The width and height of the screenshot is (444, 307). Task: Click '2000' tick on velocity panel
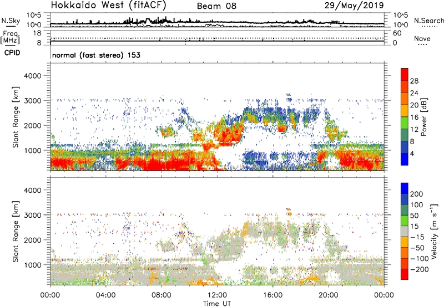pos(33,240)
